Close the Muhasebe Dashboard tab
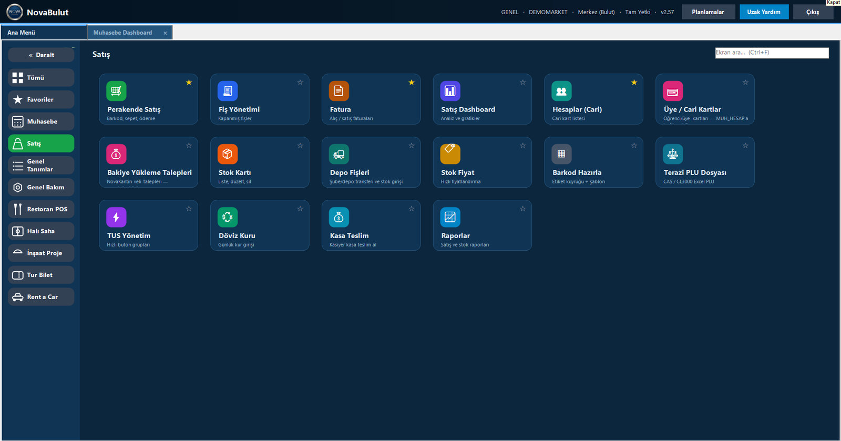 [x=165, y=33]
